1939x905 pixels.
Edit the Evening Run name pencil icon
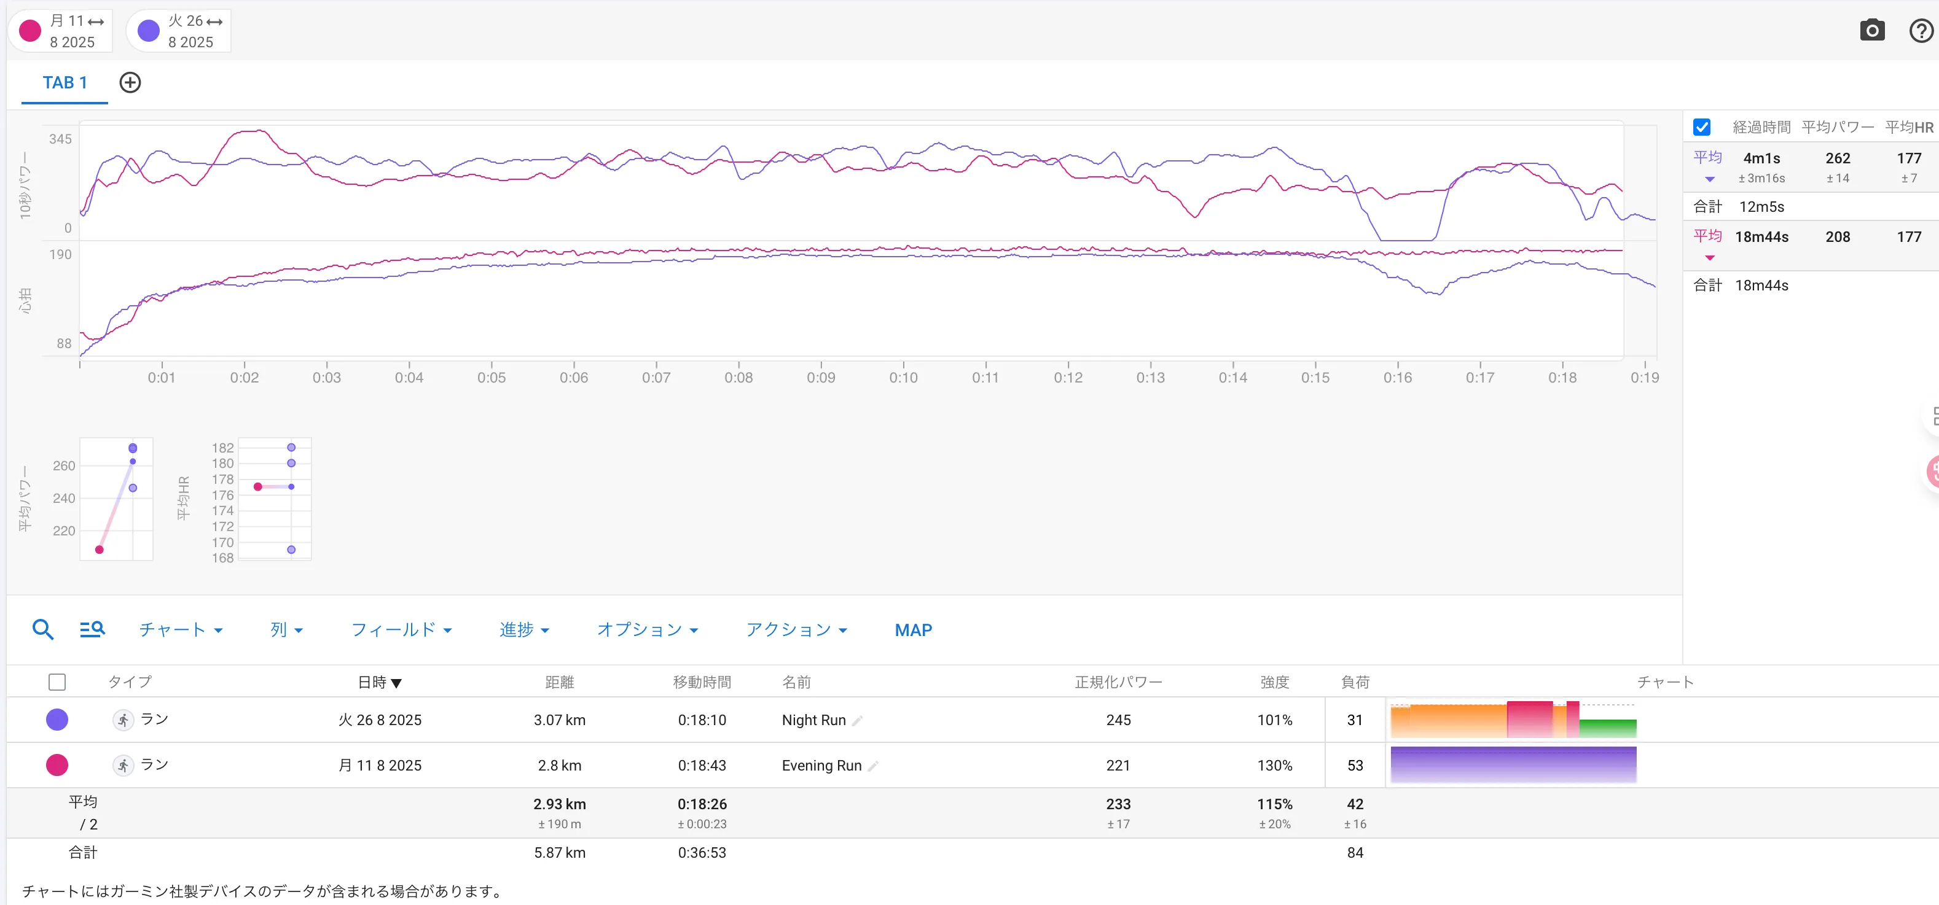[873, 766]
